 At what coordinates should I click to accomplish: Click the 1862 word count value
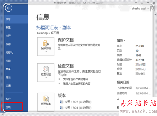(x=138, y=55)
